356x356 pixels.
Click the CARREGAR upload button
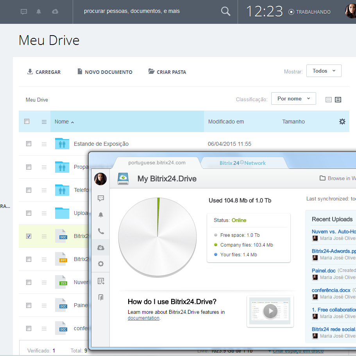(44, 72)
